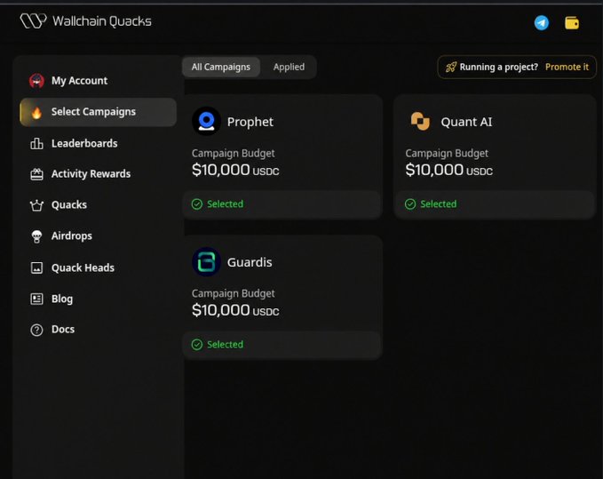
Task: Click the Quant AI campaign name
Action: point(466,122)
